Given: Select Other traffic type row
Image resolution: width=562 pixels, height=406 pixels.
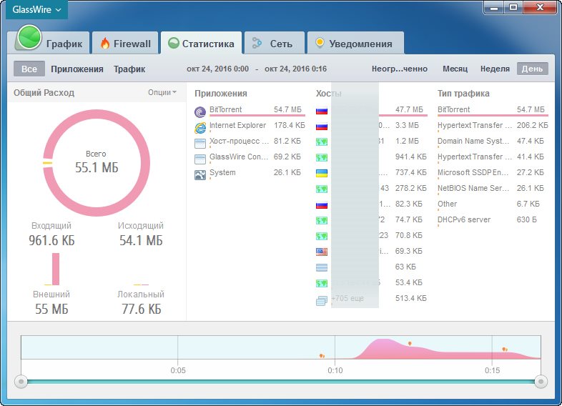Looking at the screenshot, I should click(493, 204).
